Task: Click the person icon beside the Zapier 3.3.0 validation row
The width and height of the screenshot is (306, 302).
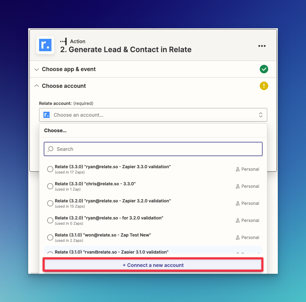Action: (x=237, y=169)
